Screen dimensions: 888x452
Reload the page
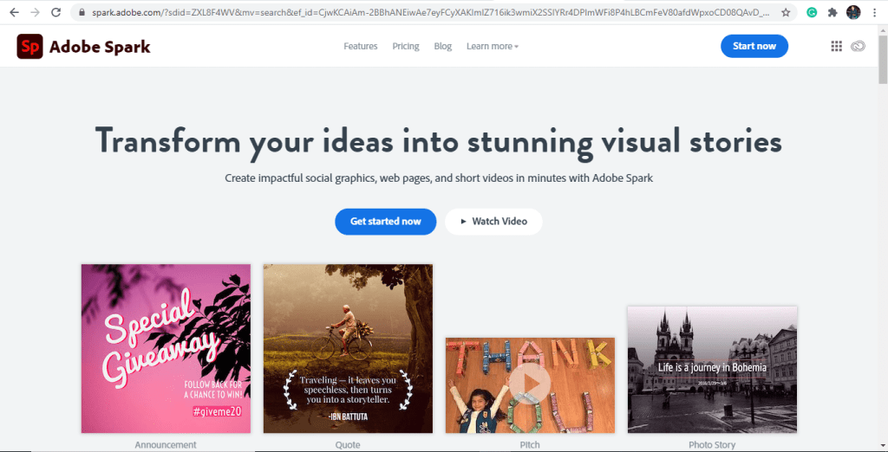pos(56,13)
